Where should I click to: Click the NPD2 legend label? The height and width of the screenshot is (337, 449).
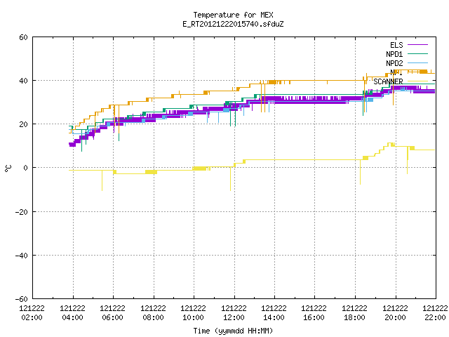tap(394, 63)
